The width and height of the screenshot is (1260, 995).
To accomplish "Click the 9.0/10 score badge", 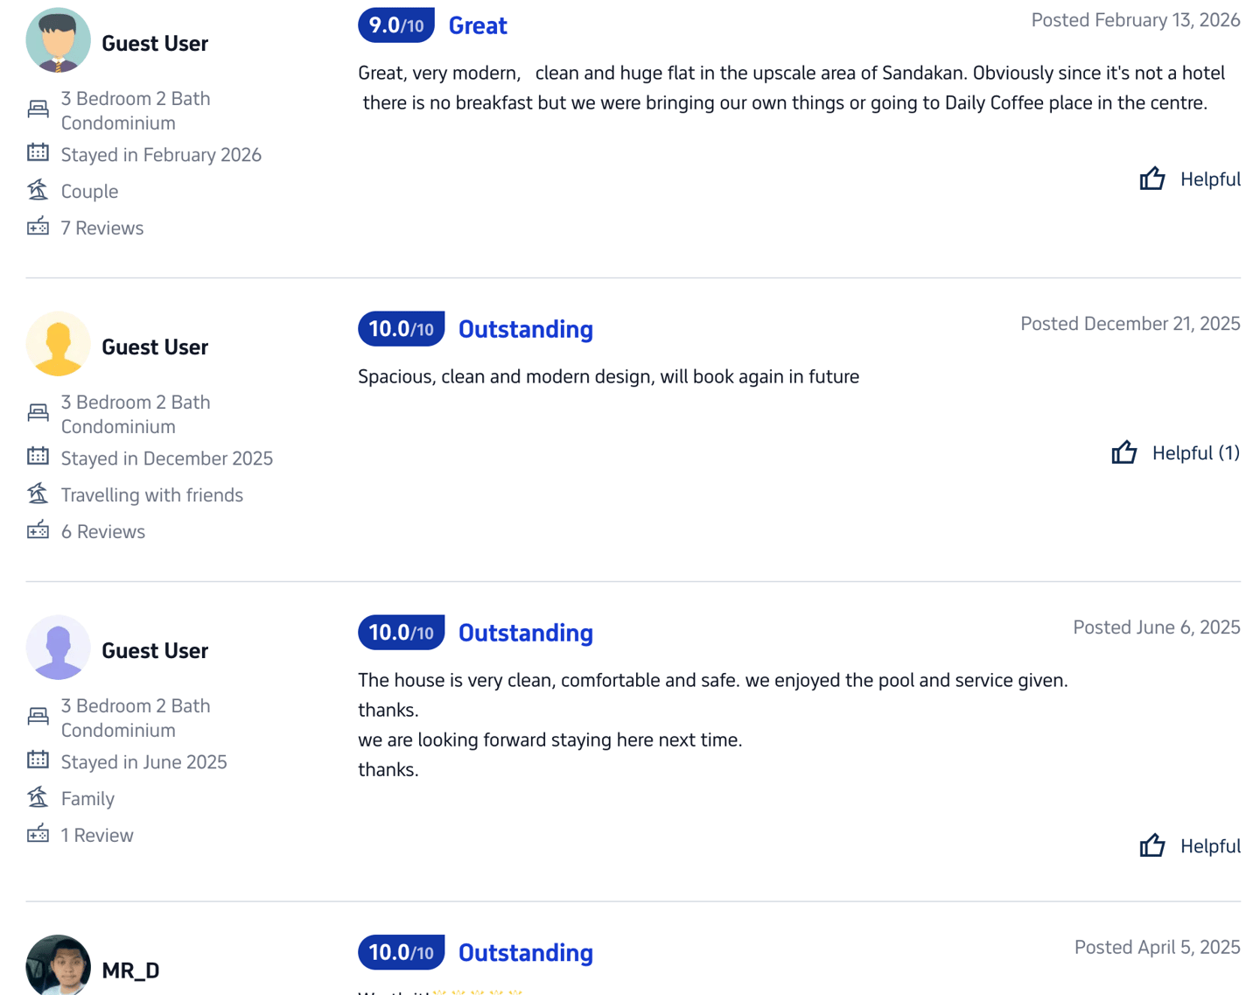I will [396, 25].
